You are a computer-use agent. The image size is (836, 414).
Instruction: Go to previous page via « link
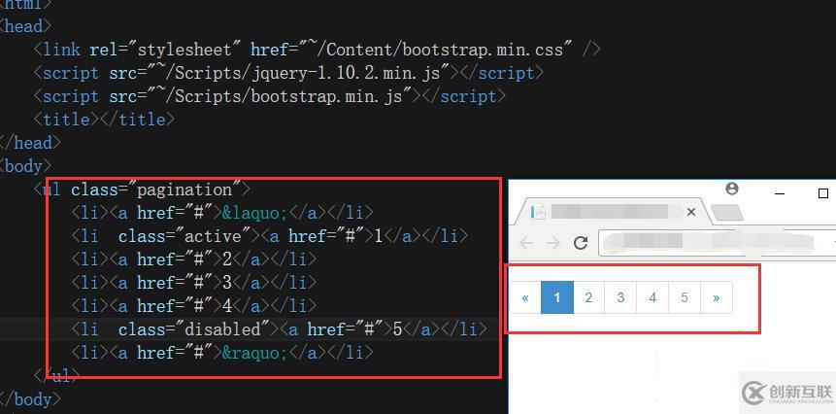[525, 297]
